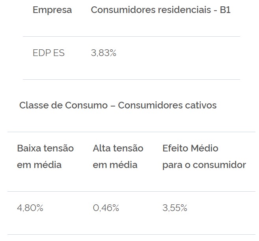Select the Consumidores residenciais - B1 header
The width and height of the screenshot is (259, 241).
160,10
